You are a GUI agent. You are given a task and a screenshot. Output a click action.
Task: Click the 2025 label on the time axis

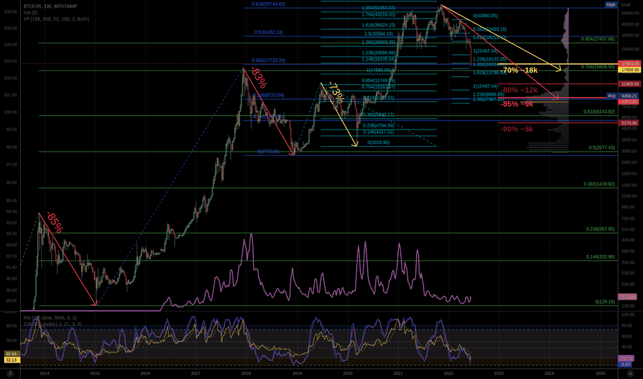600,373
